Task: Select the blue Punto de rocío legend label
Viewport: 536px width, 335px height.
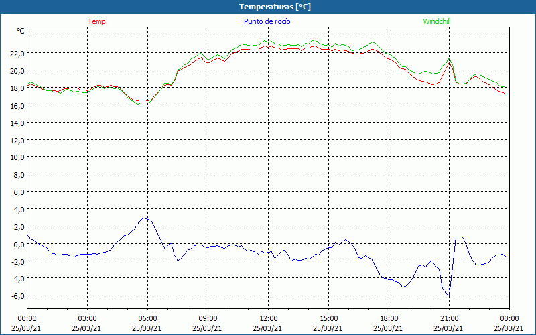Action: [x=267, y=21]
